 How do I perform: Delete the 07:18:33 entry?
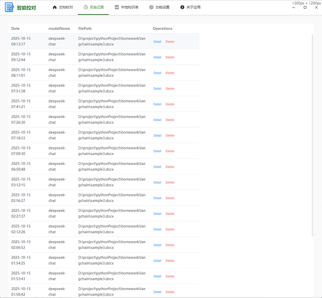tap(170, 135)
